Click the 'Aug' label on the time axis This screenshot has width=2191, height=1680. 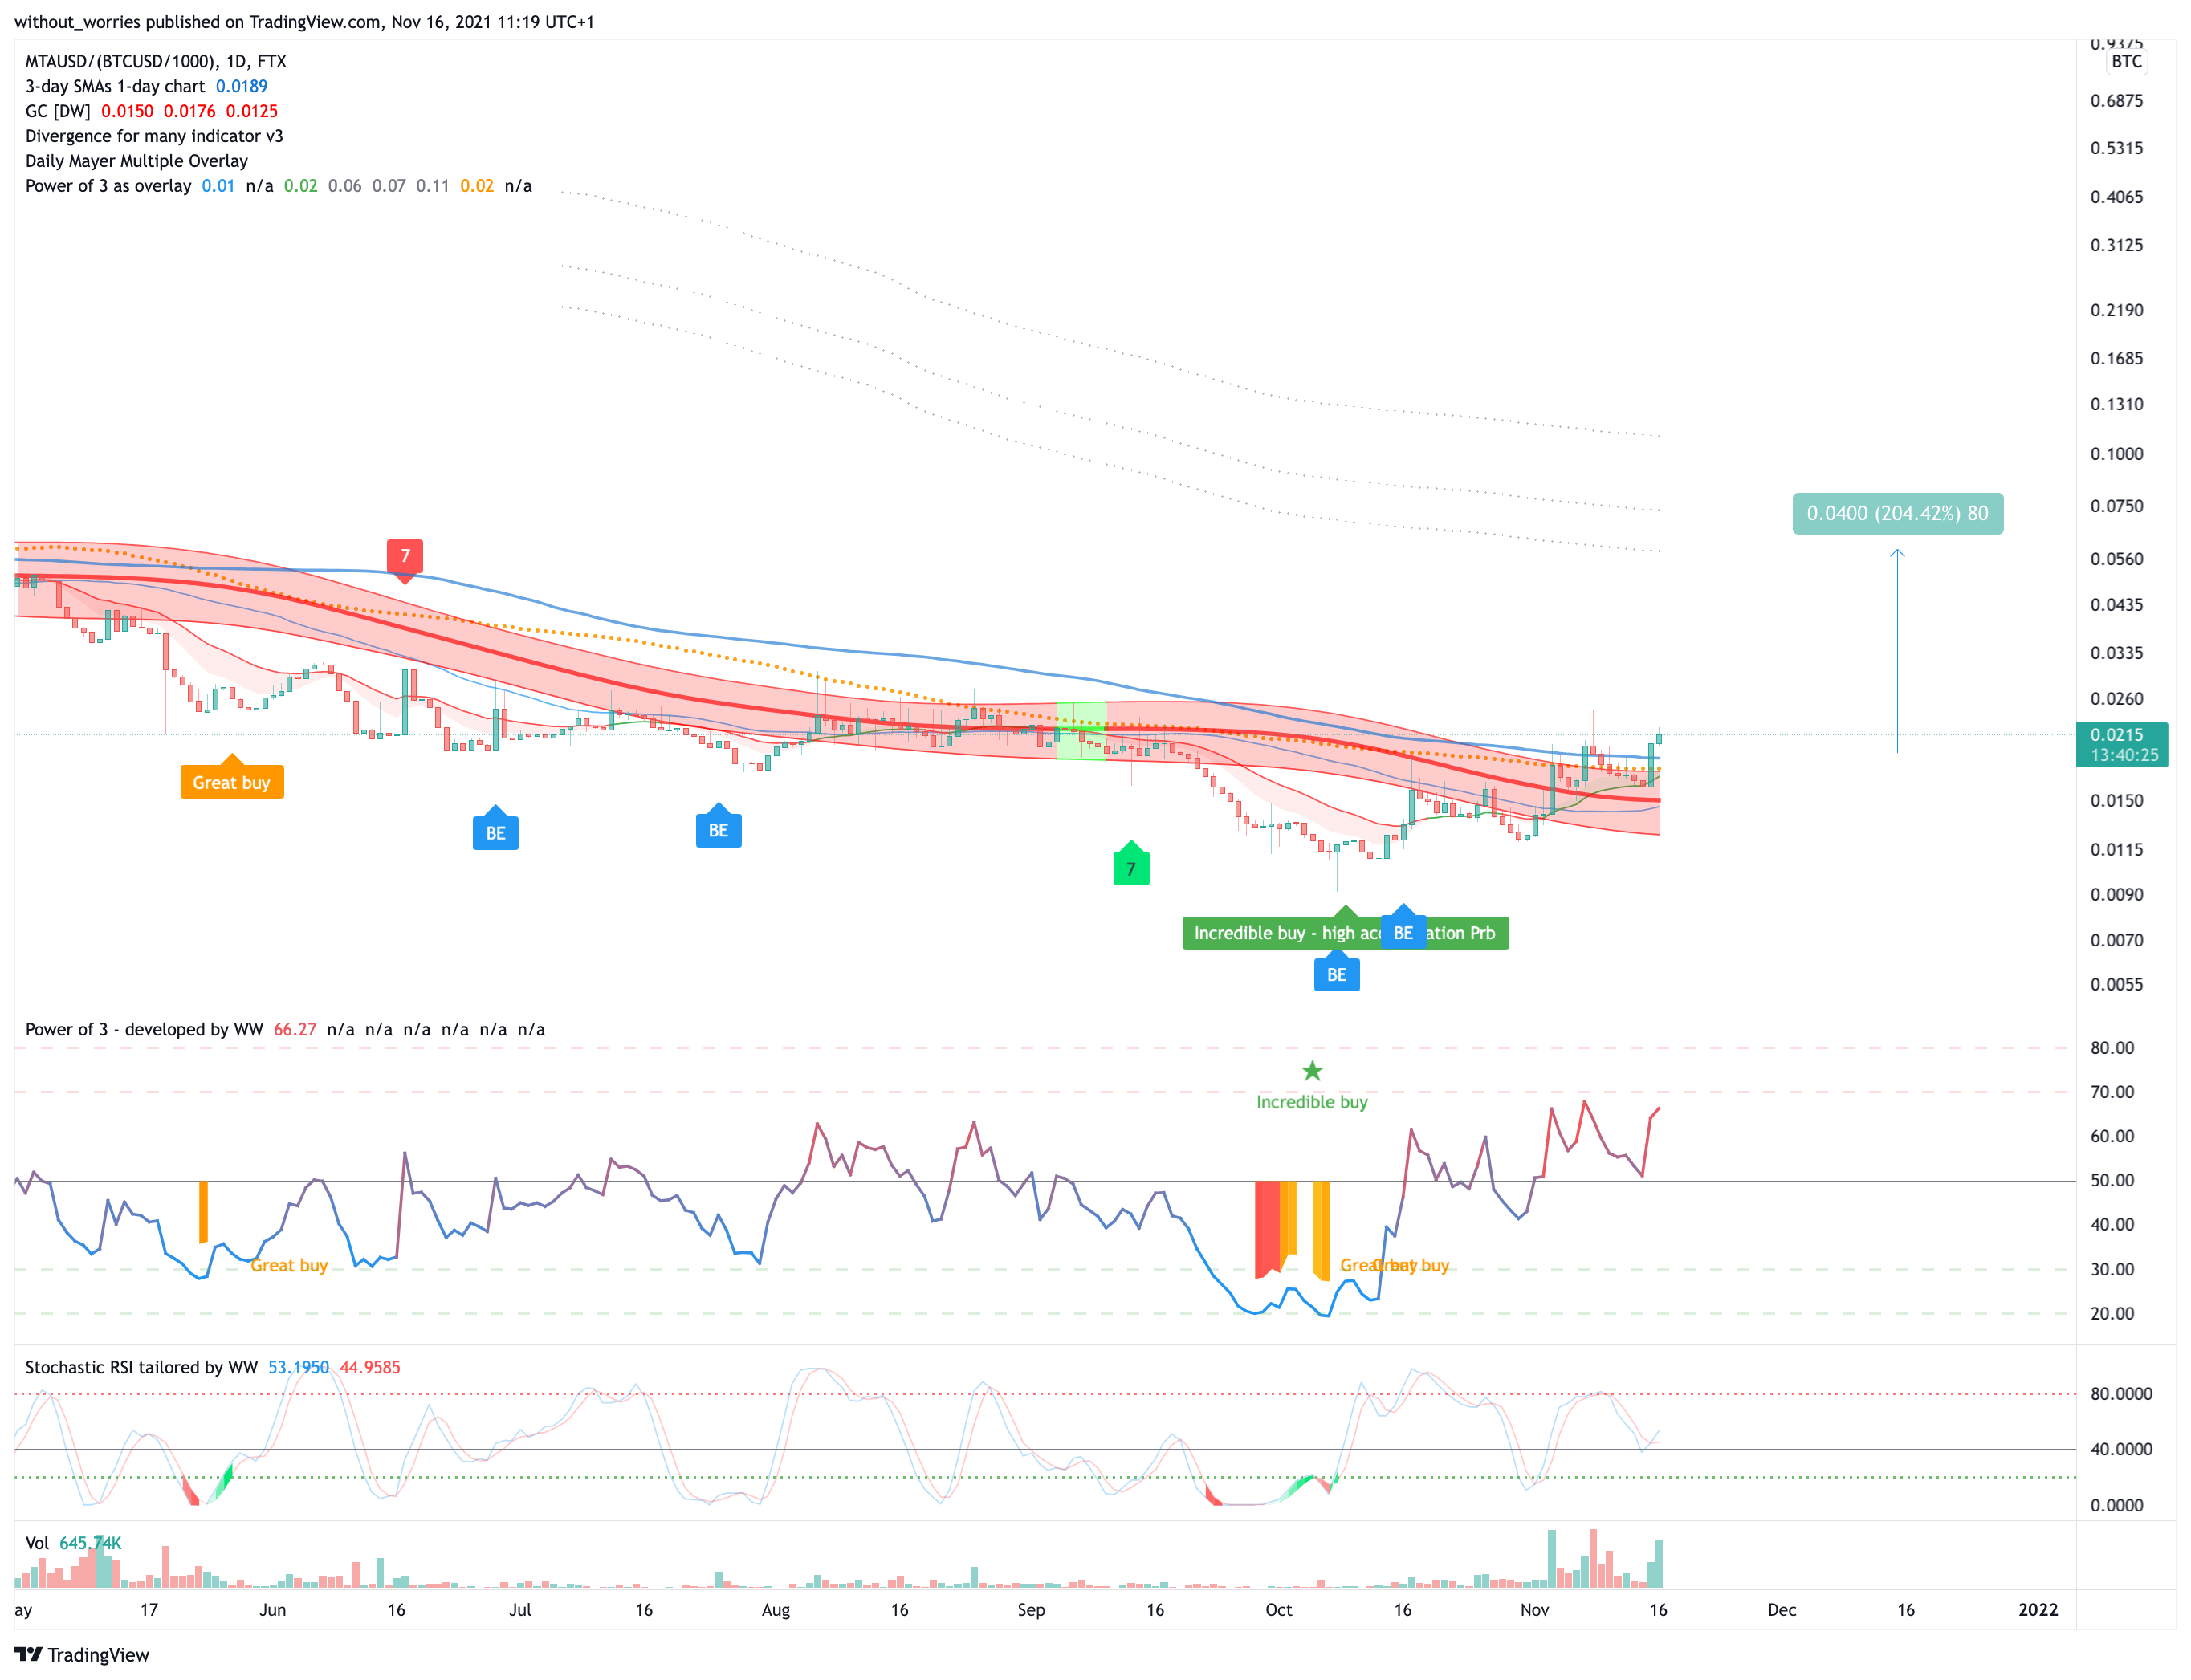(775, 1610)
